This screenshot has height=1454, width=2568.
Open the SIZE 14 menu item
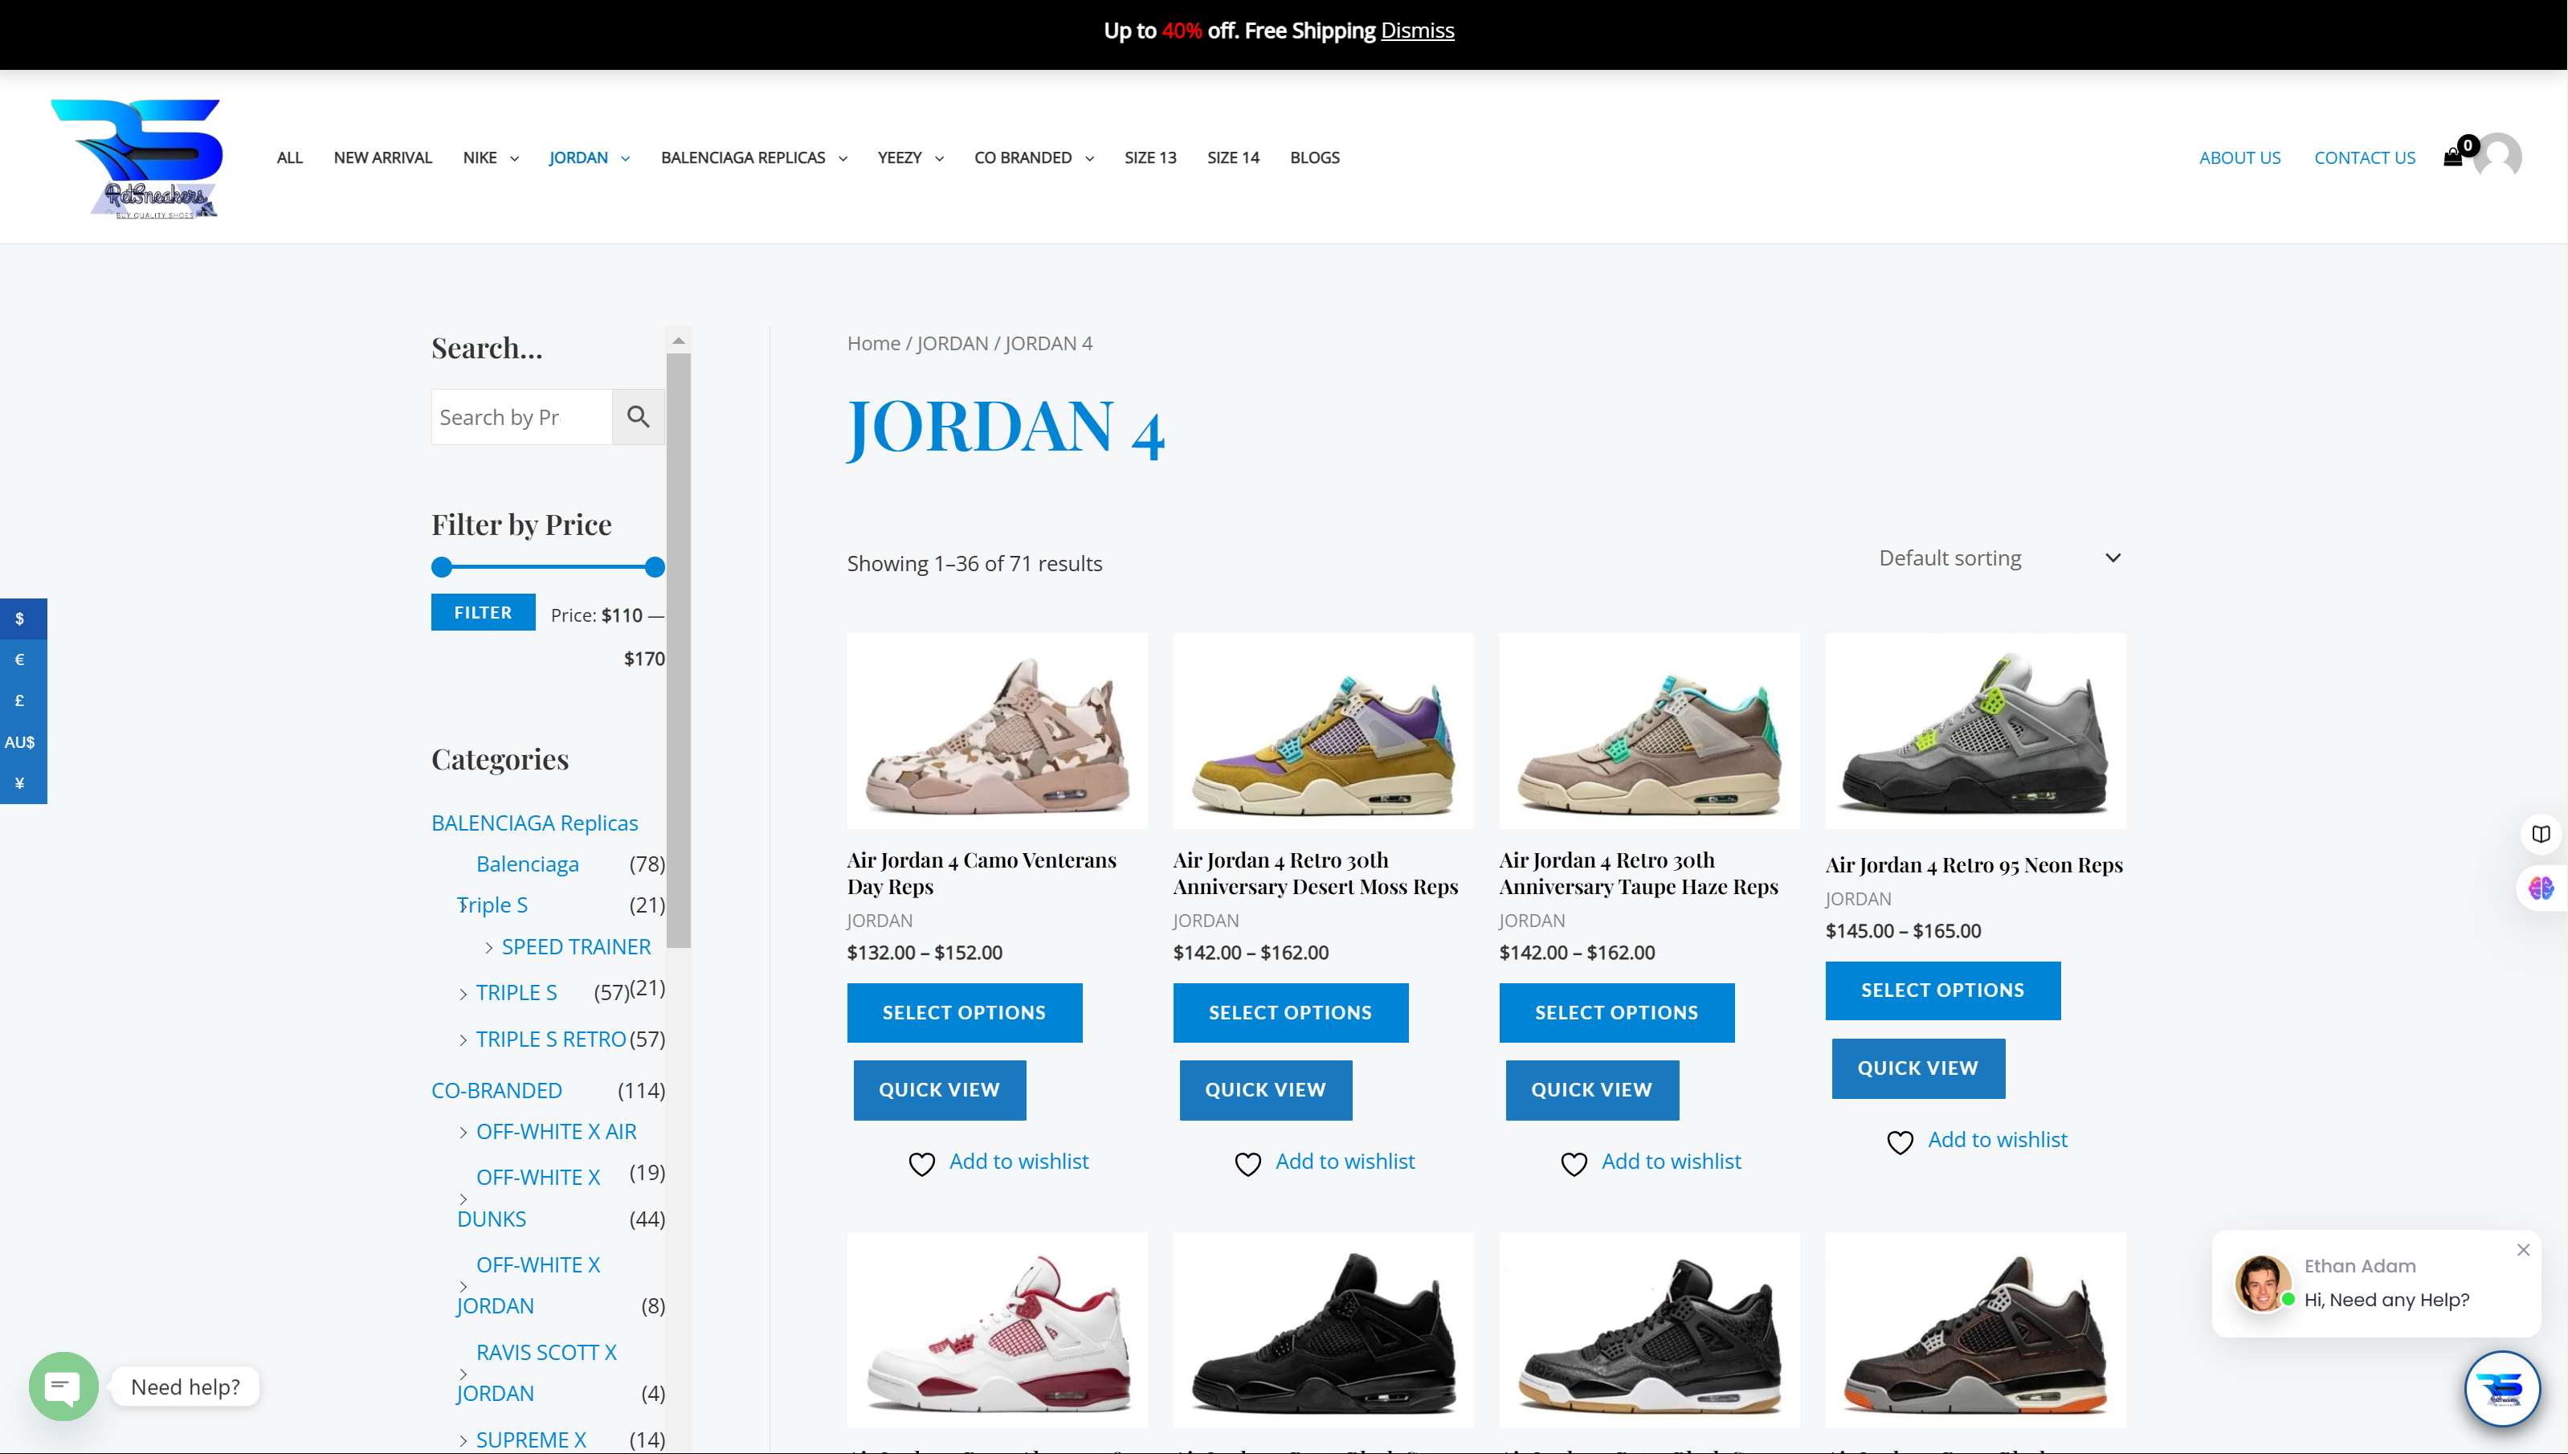pyautogui.click(x=1233, y=157)
